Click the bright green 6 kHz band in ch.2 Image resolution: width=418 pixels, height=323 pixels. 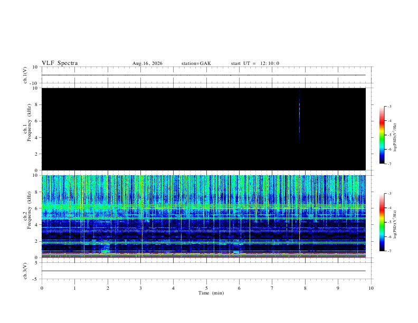coord(203,206)
